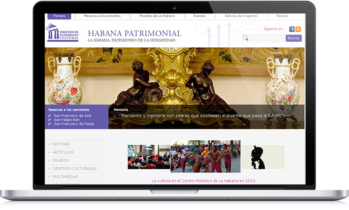The width and height of the screenshot is (349, 210).
Task: Expand the CENTROS CULTURALES sidebar item
Action: 76,169
